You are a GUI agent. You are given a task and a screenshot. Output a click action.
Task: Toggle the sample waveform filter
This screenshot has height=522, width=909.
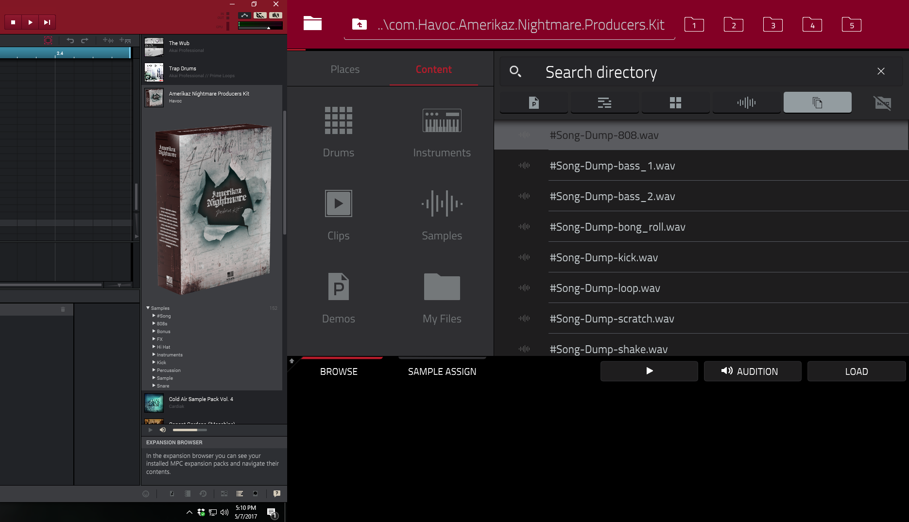pyautogui.click(x=746, y=102)
